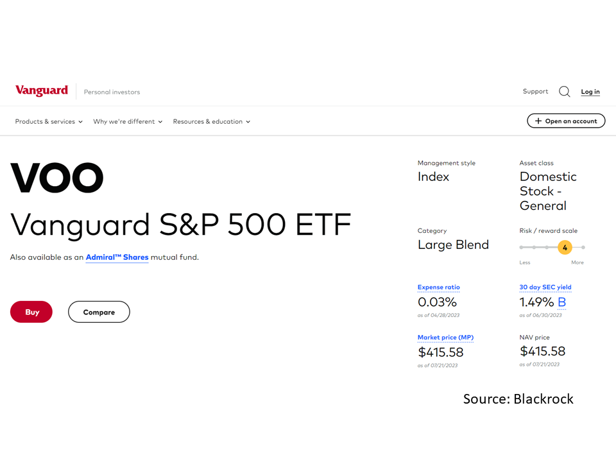Open the Support page

tap(535, 92)
